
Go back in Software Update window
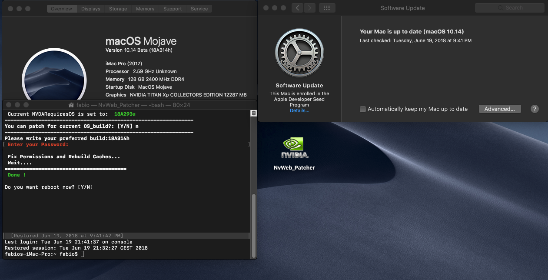coord(297,8)
